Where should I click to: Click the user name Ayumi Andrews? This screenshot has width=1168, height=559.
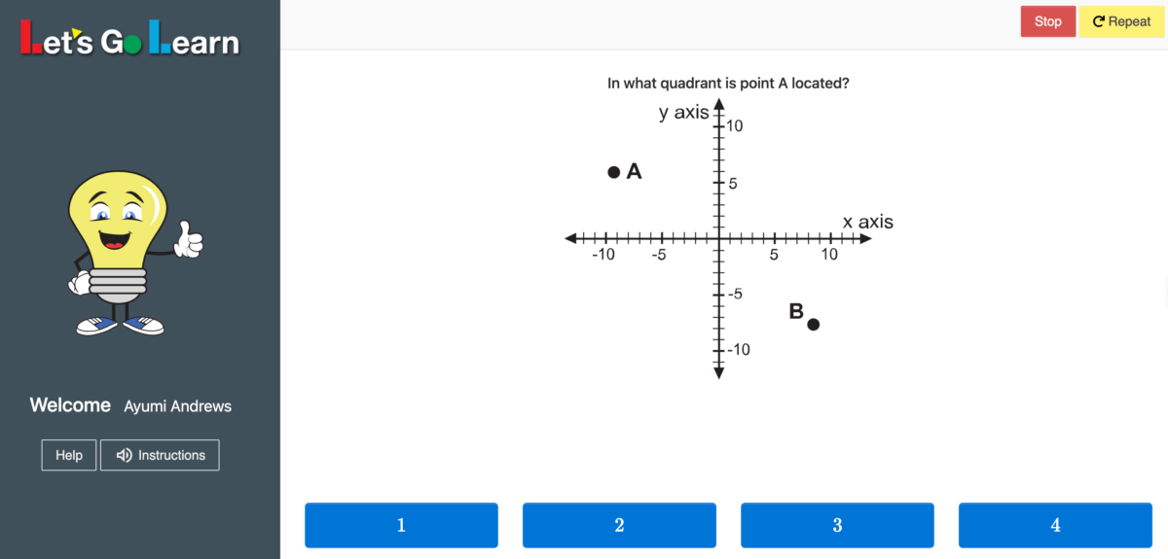click(178, 406)
